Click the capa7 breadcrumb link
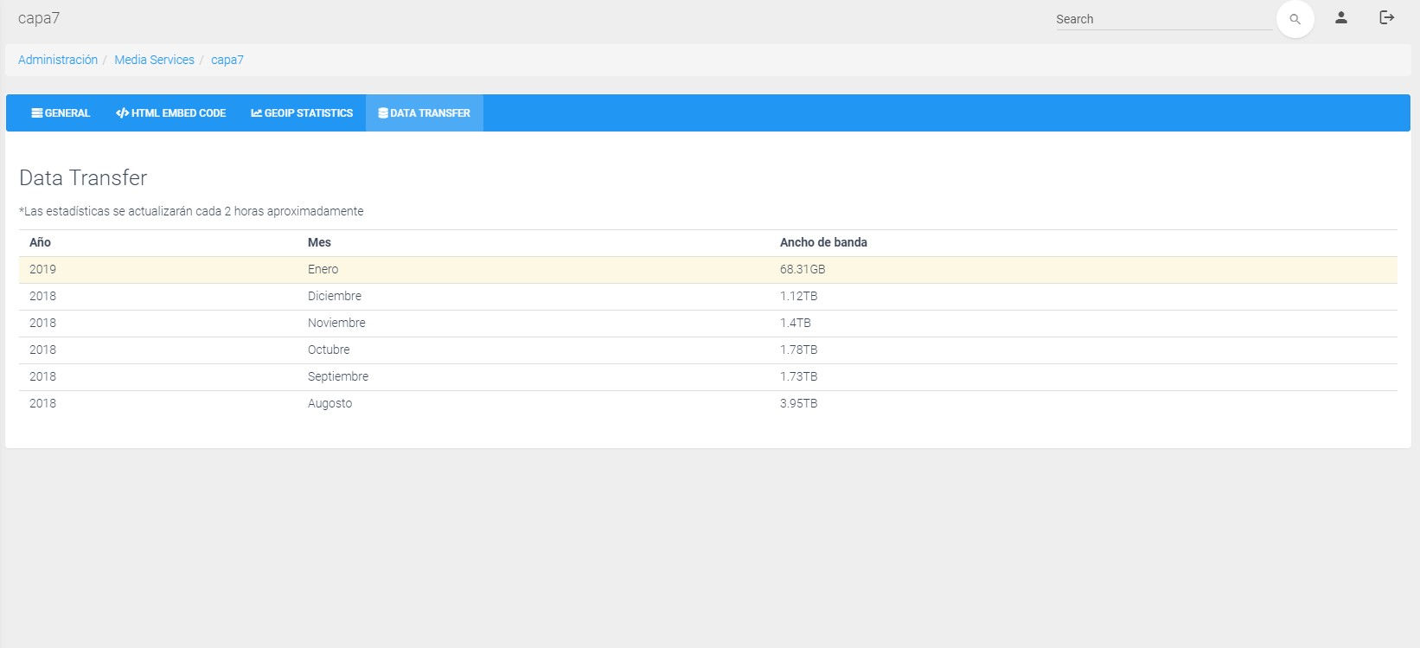 (x=227, y=60)
